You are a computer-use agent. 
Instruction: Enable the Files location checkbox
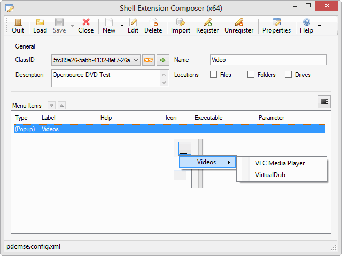pyautogui.click(x=214, y=75)
